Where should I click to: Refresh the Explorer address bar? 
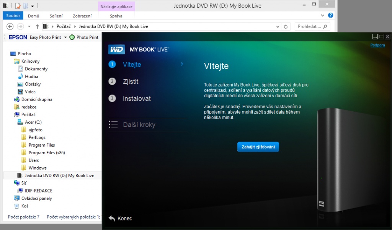click(286, 26)
